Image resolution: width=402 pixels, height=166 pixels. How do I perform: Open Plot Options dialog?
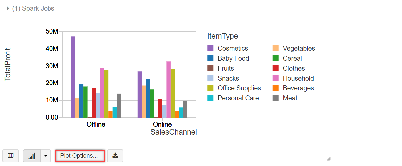(79, 156)
